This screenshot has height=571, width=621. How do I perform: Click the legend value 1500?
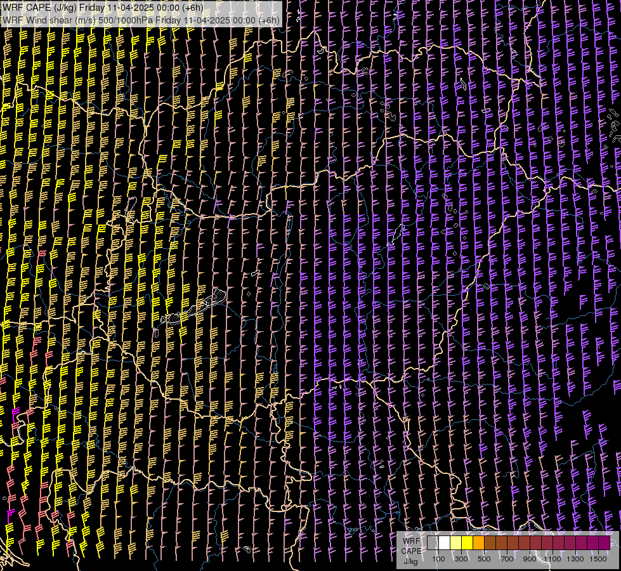[x=598, y=559]
